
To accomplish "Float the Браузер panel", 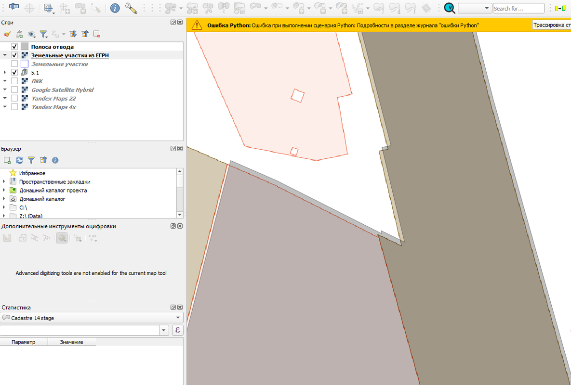I will coord(173,149).
